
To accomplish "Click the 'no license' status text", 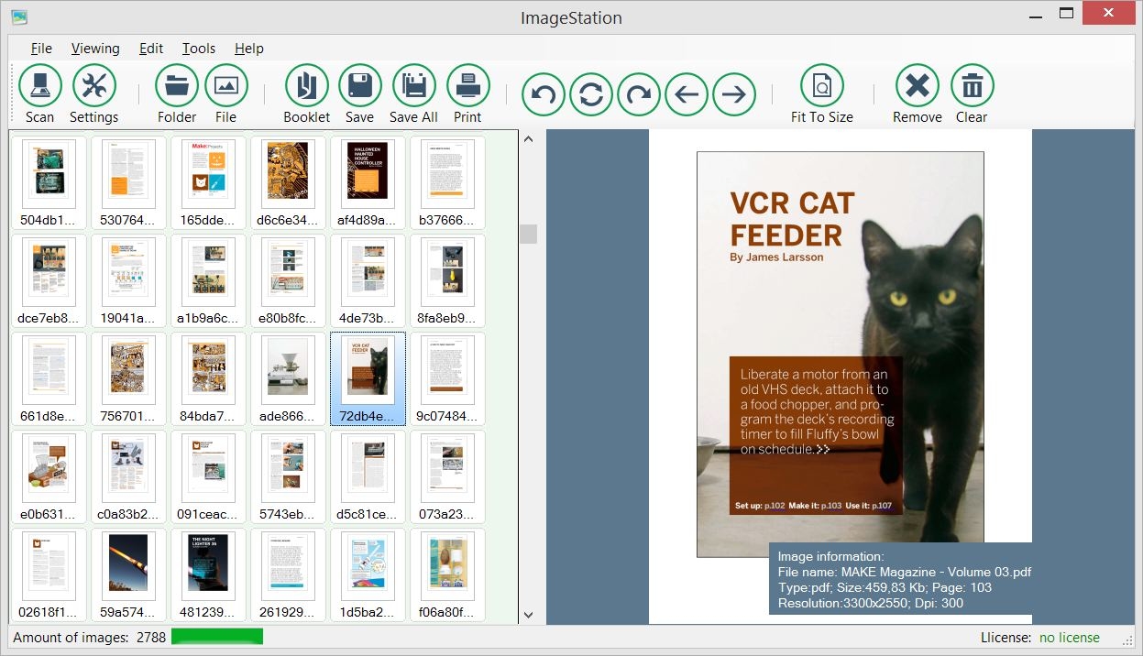I will click(x=1070, y=638).
